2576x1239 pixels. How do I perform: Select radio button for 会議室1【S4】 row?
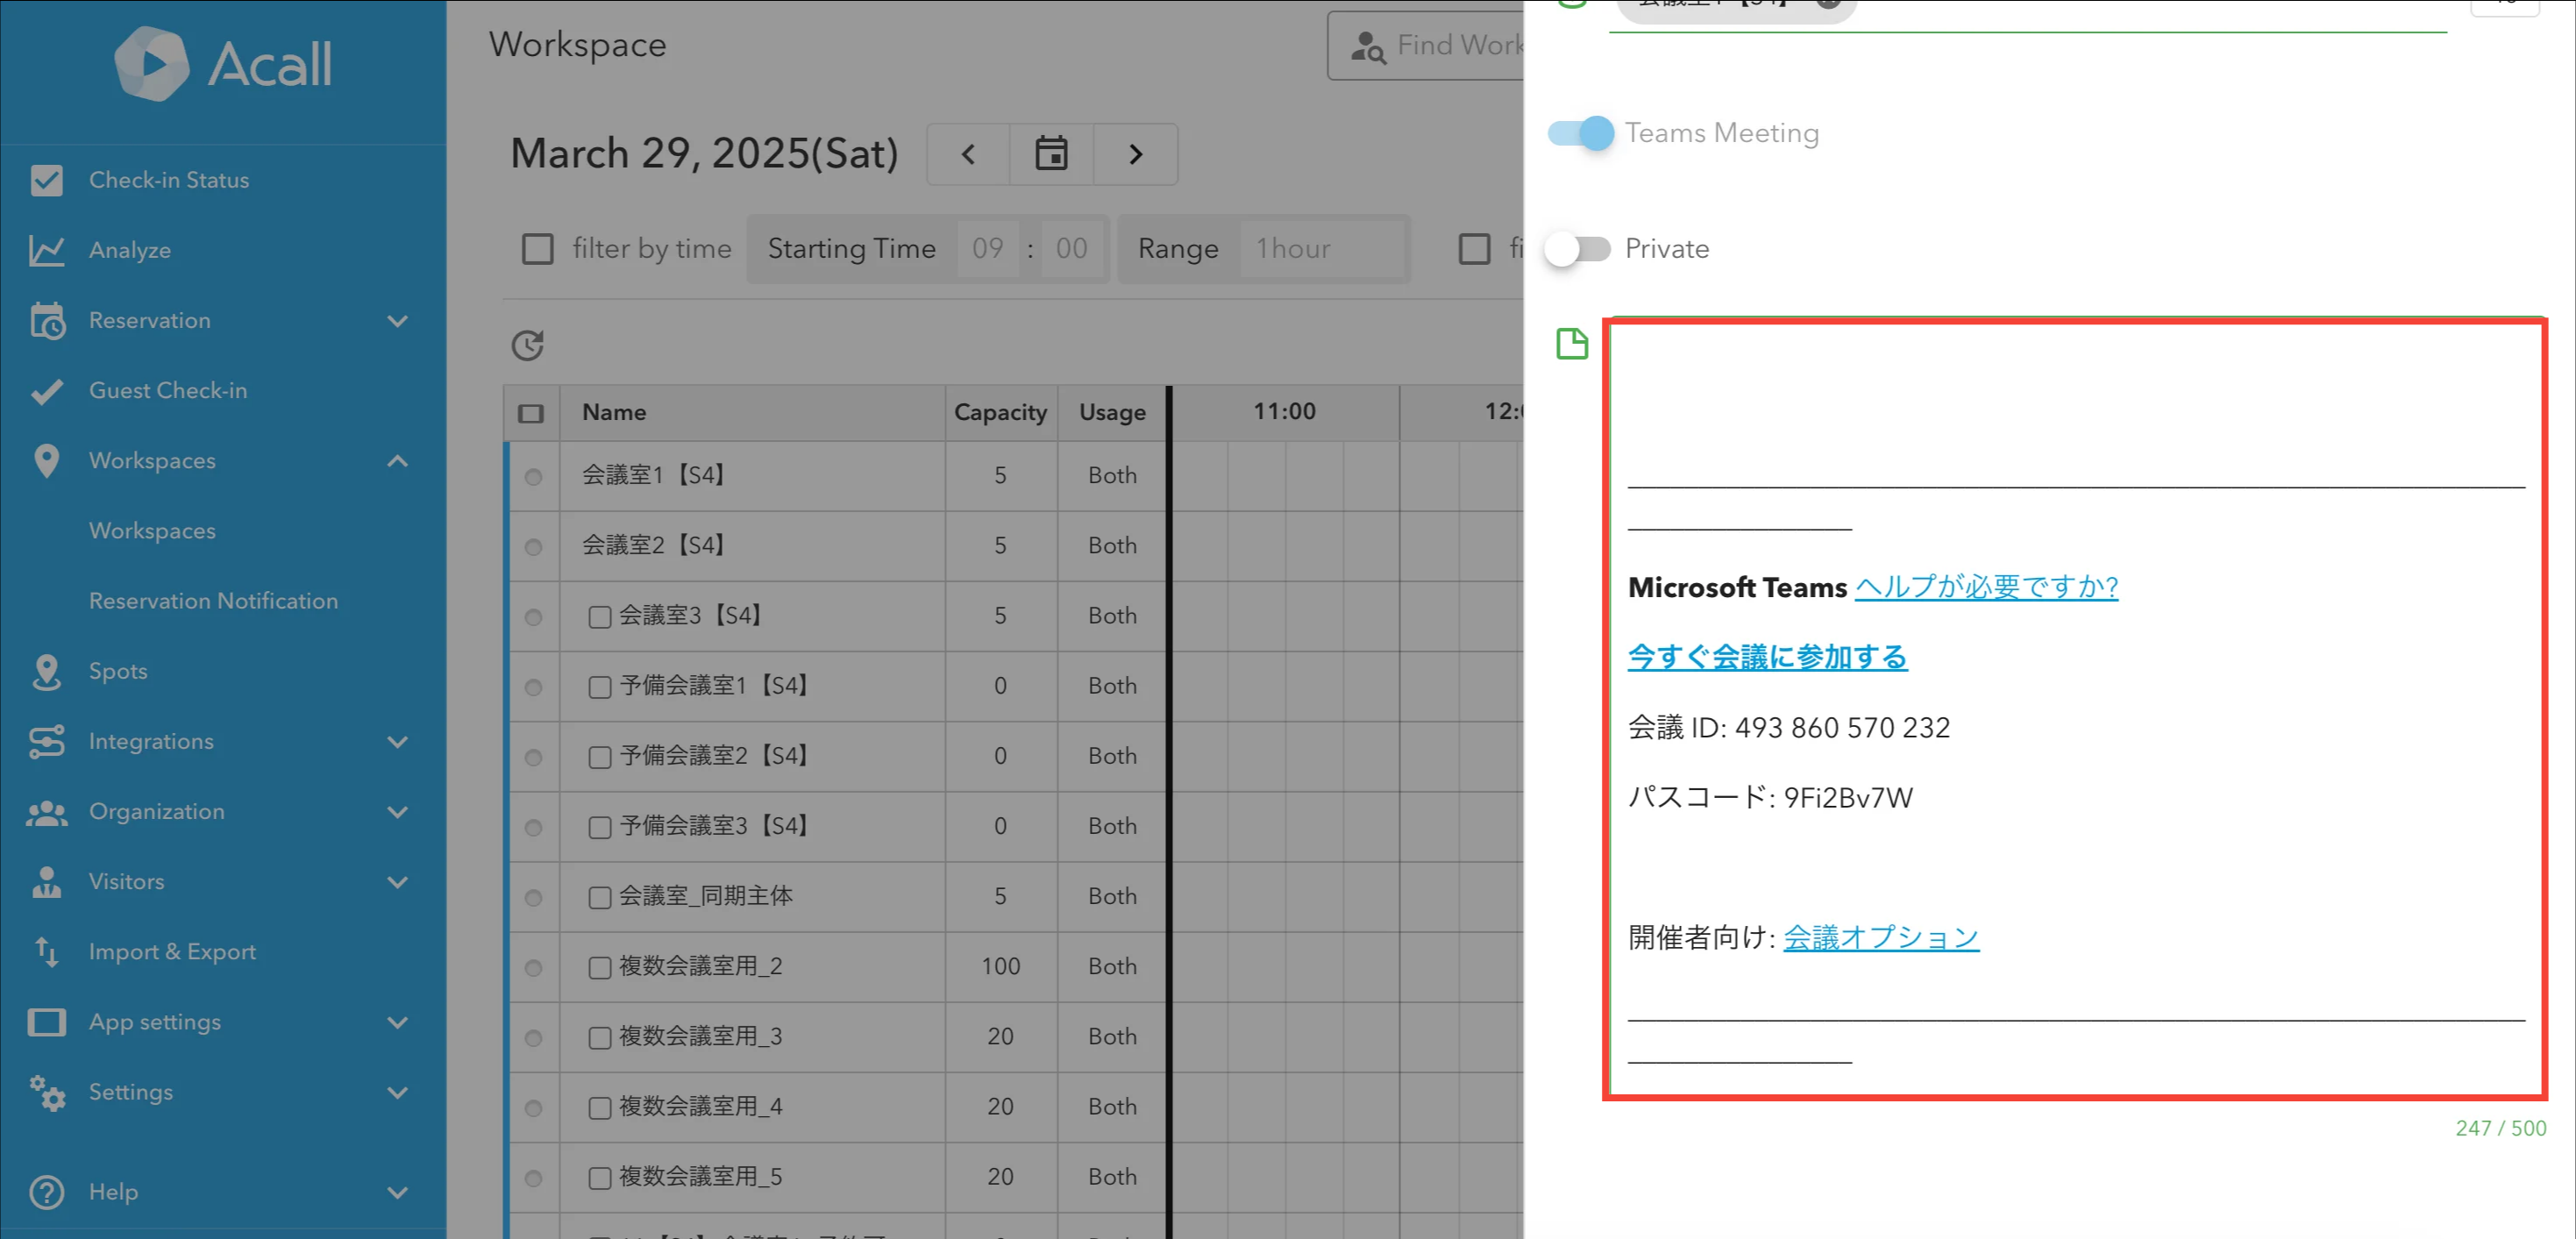point(533,477)
